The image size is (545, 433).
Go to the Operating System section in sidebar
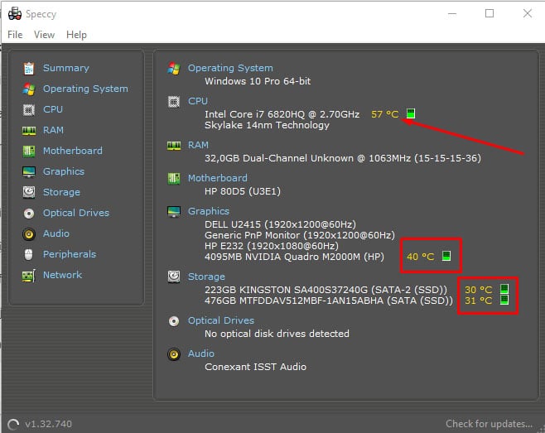85,89
